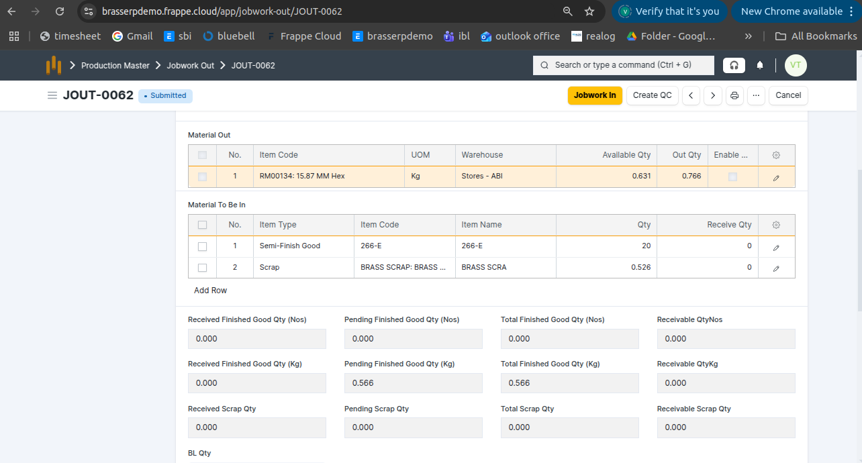Edit the RM00134 row with pencil icon
The height and width of the screenshot is (463, 862).
click(776, 177)
